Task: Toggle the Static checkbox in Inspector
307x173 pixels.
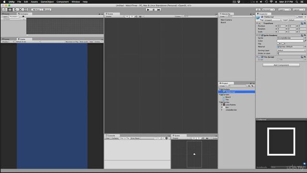Action: pos(297,17)
